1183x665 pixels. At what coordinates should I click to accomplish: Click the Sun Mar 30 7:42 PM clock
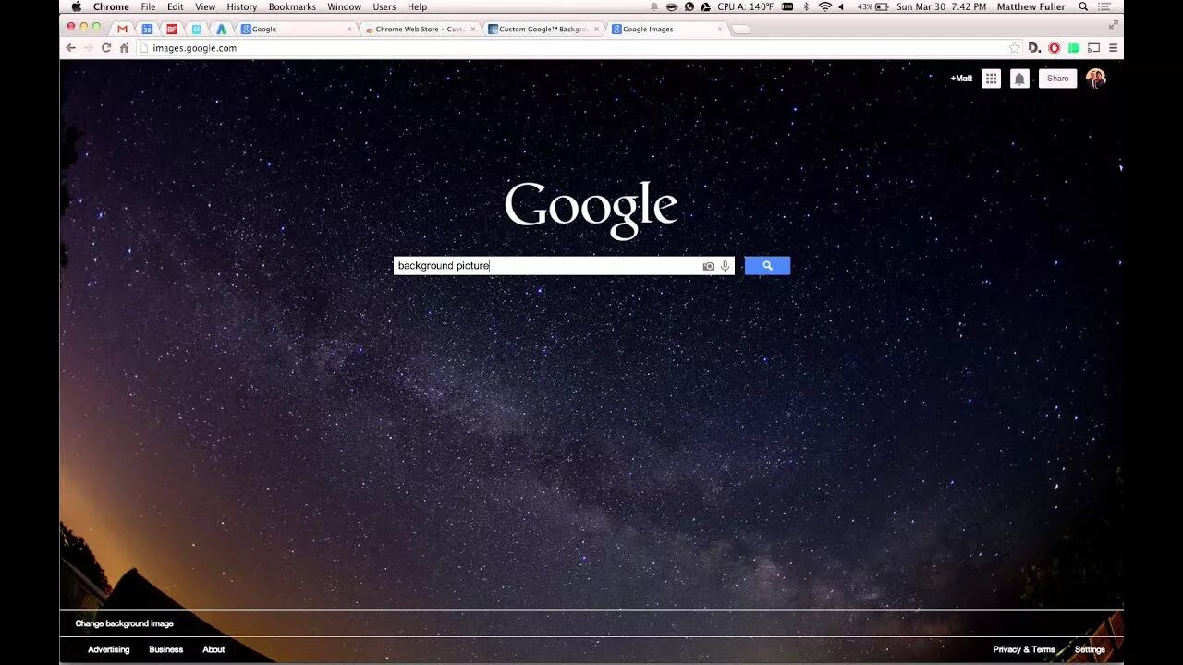tap(941, 6)
